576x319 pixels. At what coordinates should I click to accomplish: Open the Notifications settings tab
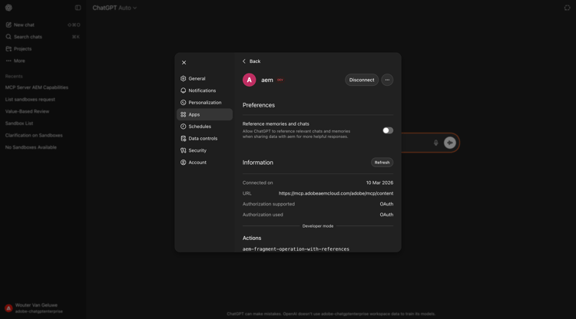(x=204, y=90)
